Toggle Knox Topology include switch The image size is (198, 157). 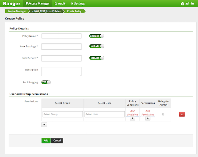(x=96, y=46)
